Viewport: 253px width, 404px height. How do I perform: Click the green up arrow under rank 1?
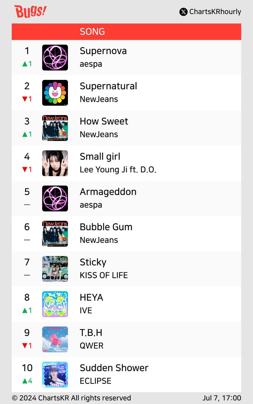(x=25, y=64)
